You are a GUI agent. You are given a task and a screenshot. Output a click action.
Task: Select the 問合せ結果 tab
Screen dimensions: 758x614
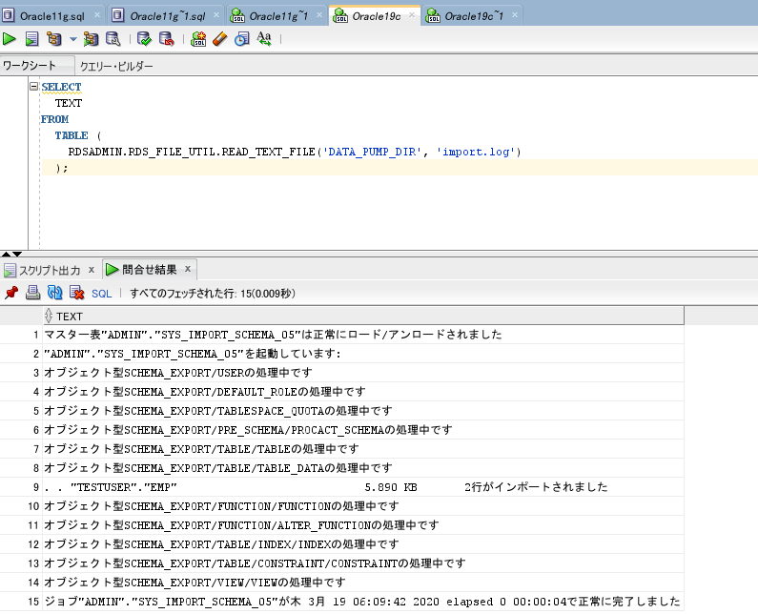click(x=150, y=269)
